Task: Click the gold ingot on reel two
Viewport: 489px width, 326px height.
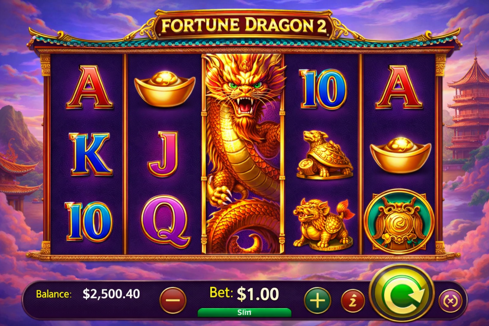Action: (165, 88)
